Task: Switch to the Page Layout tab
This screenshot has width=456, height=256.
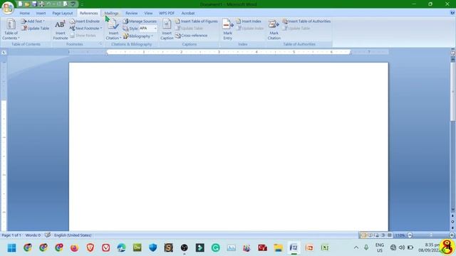Action: [x=63, y=13]
